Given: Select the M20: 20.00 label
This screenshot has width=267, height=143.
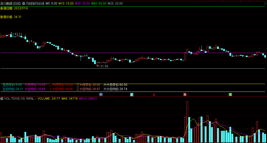Looking at the screenshot, I should coord(115,4).
